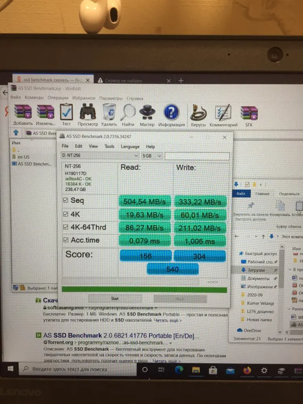Open WinRAR Справка menu
Screen dimensions: 303x404
(135, 99)
